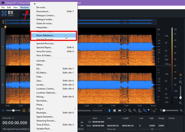Click spectrogram amplitude scale icon at right
The height and width of the screenshot is (132, 185).
pyautogui.click(x=181, y=75)
